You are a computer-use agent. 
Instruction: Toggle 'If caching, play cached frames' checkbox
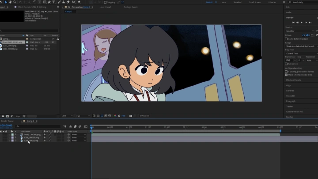[286, 72]
